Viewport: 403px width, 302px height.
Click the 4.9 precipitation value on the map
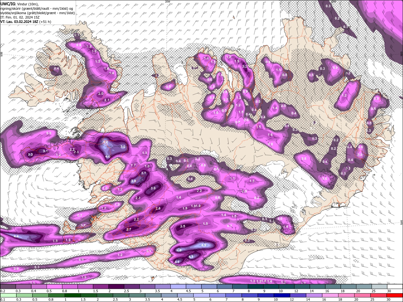(203, 245)
